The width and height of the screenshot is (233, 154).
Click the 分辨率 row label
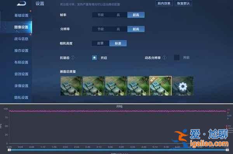pos(65,29)
